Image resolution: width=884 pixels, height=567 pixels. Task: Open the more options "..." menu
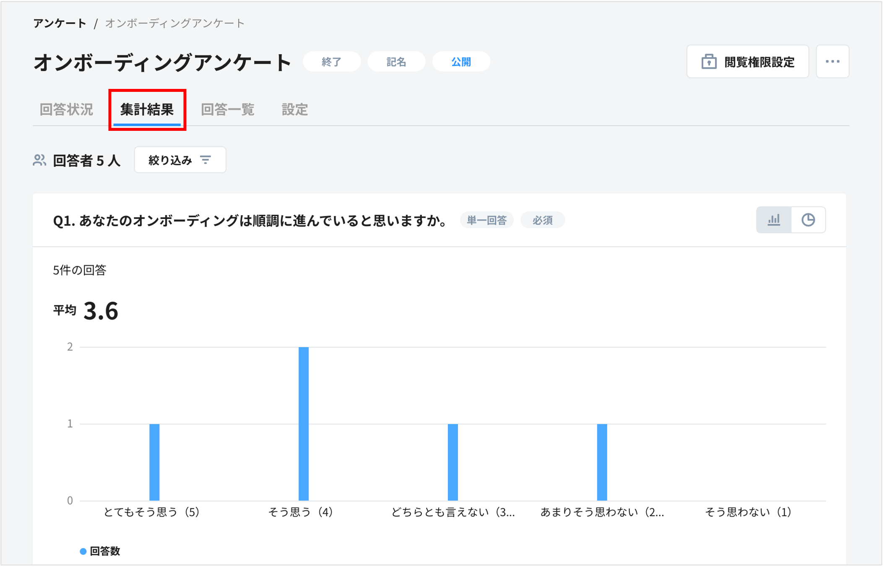(x=833, y=61)
